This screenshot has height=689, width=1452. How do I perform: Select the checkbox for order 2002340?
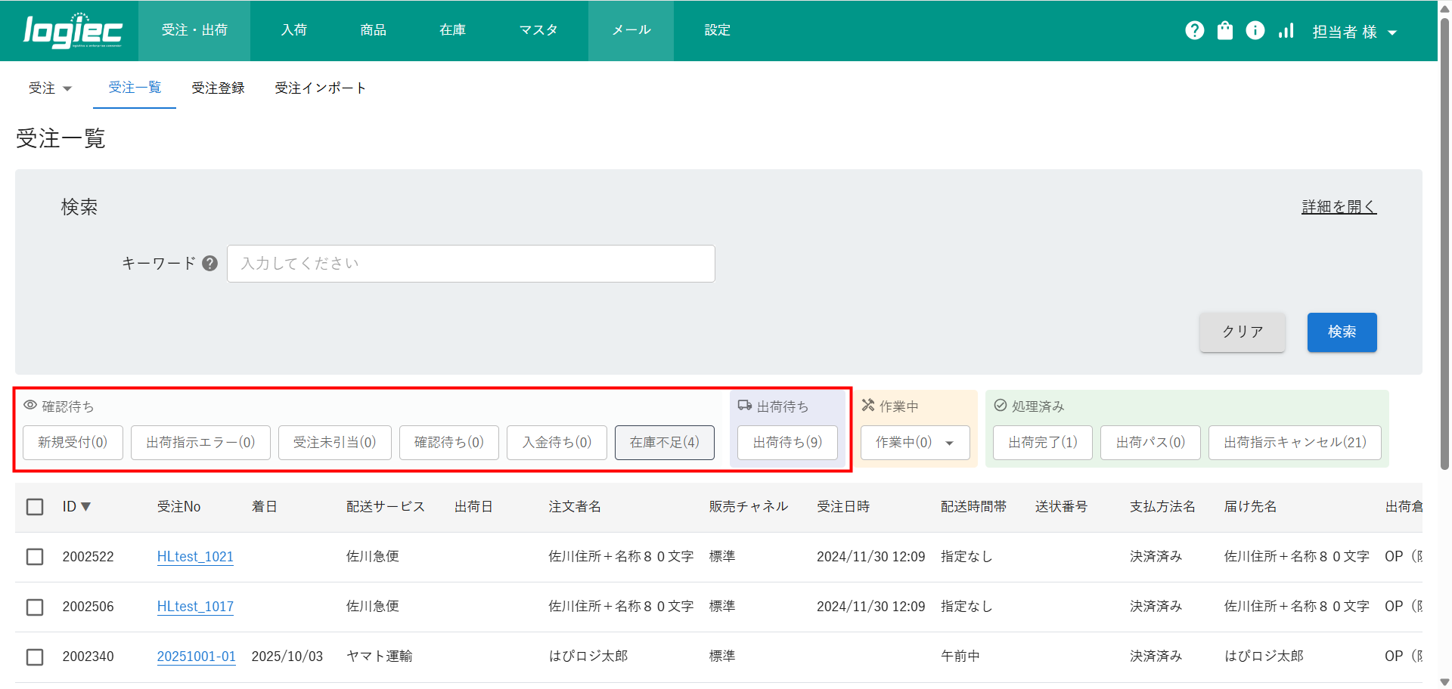tap(35, 657)
